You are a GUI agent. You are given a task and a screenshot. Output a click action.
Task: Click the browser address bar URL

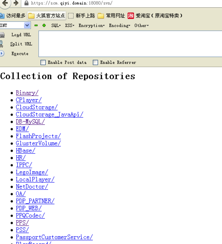click(x=72, y=3)
